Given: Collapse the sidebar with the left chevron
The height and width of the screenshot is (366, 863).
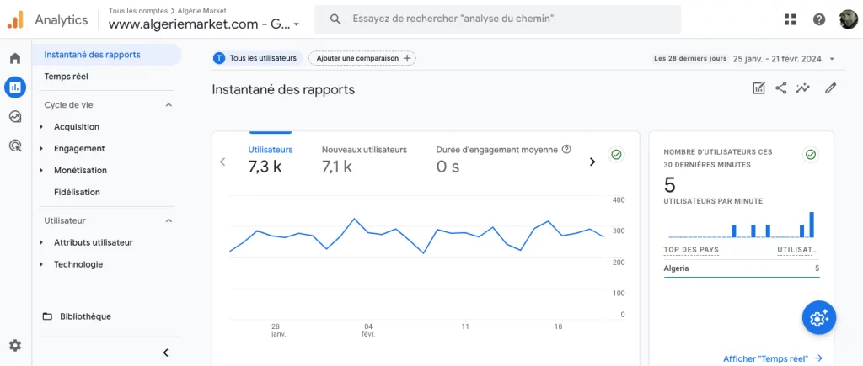Looking at the screenshot, I should (166, 353).
